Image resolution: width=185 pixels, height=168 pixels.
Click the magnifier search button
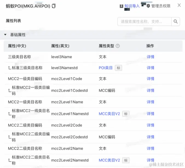click(x=176, y=22)
